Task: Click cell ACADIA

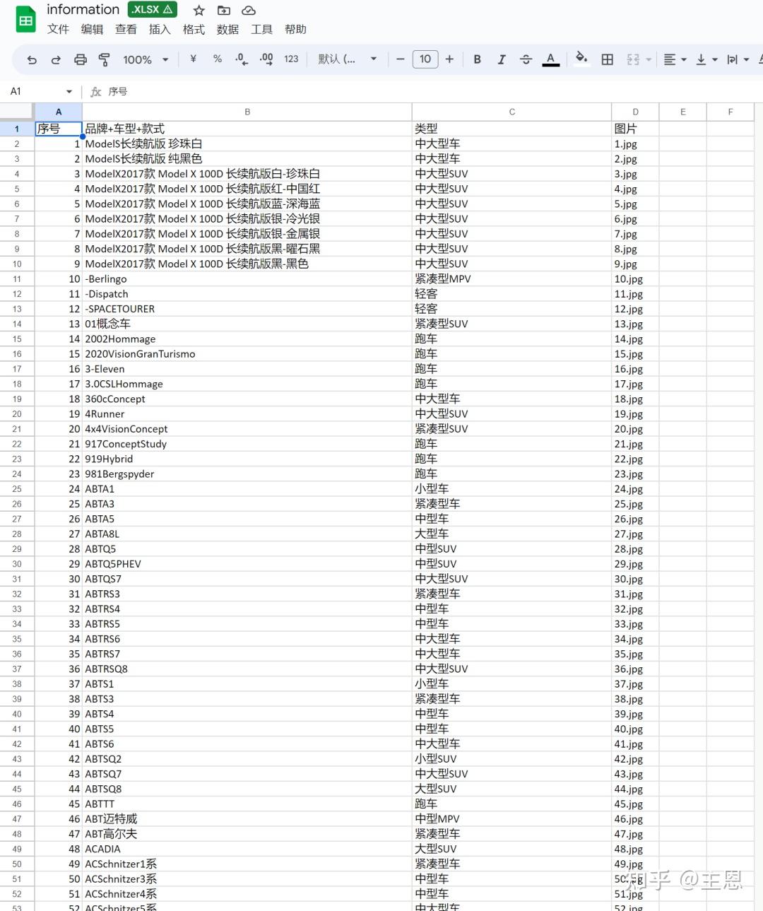Action: 247,849
